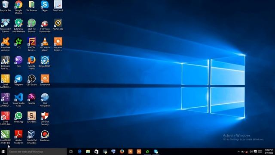The width and height of the screenshot is (275, 155).
Task: Click the Search the web and Windows box
Action: 37,152
